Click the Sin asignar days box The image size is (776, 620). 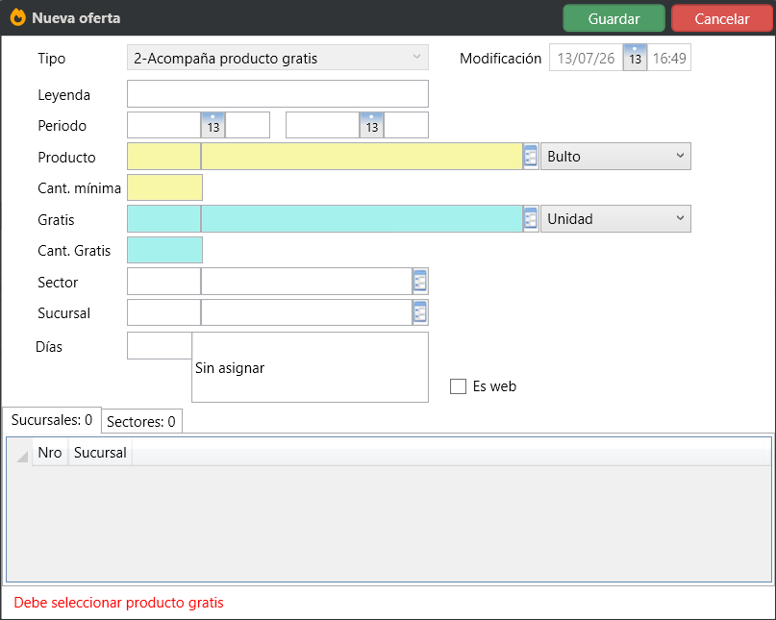pos(311,367)
